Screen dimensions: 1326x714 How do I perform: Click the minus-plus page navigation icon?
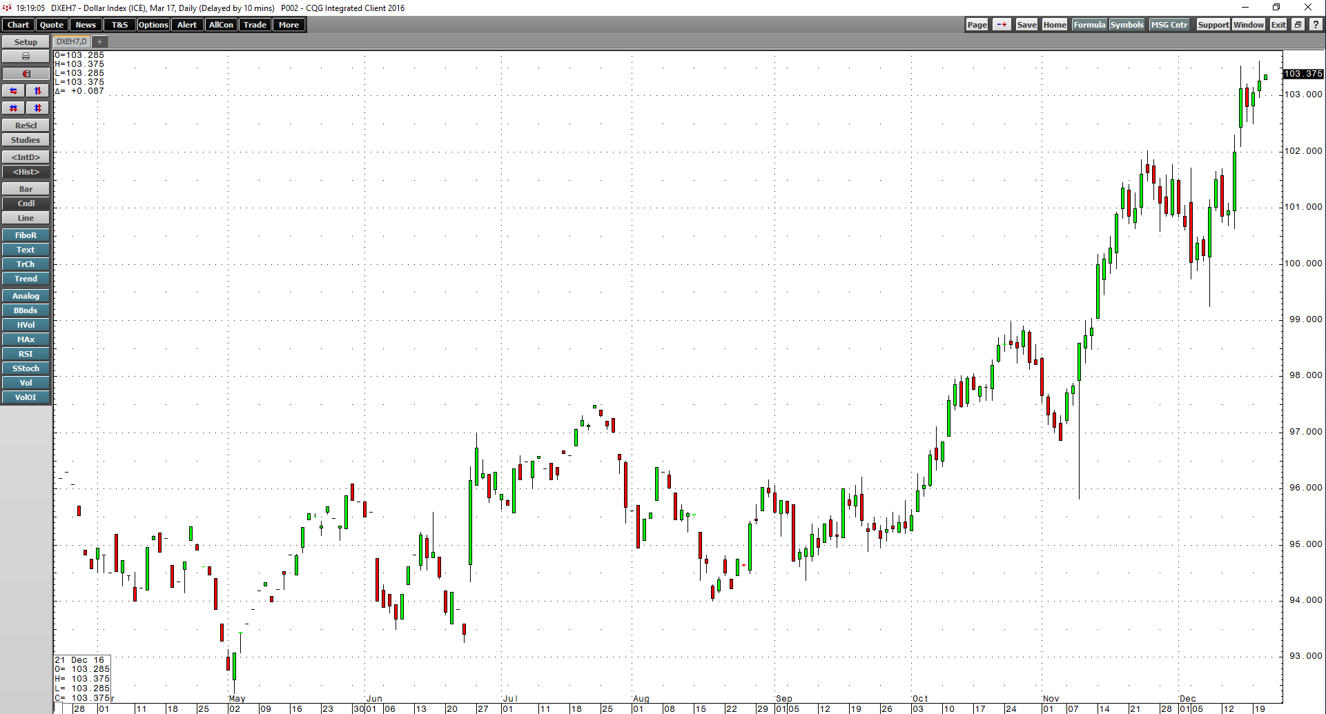tap(1002, 25)
